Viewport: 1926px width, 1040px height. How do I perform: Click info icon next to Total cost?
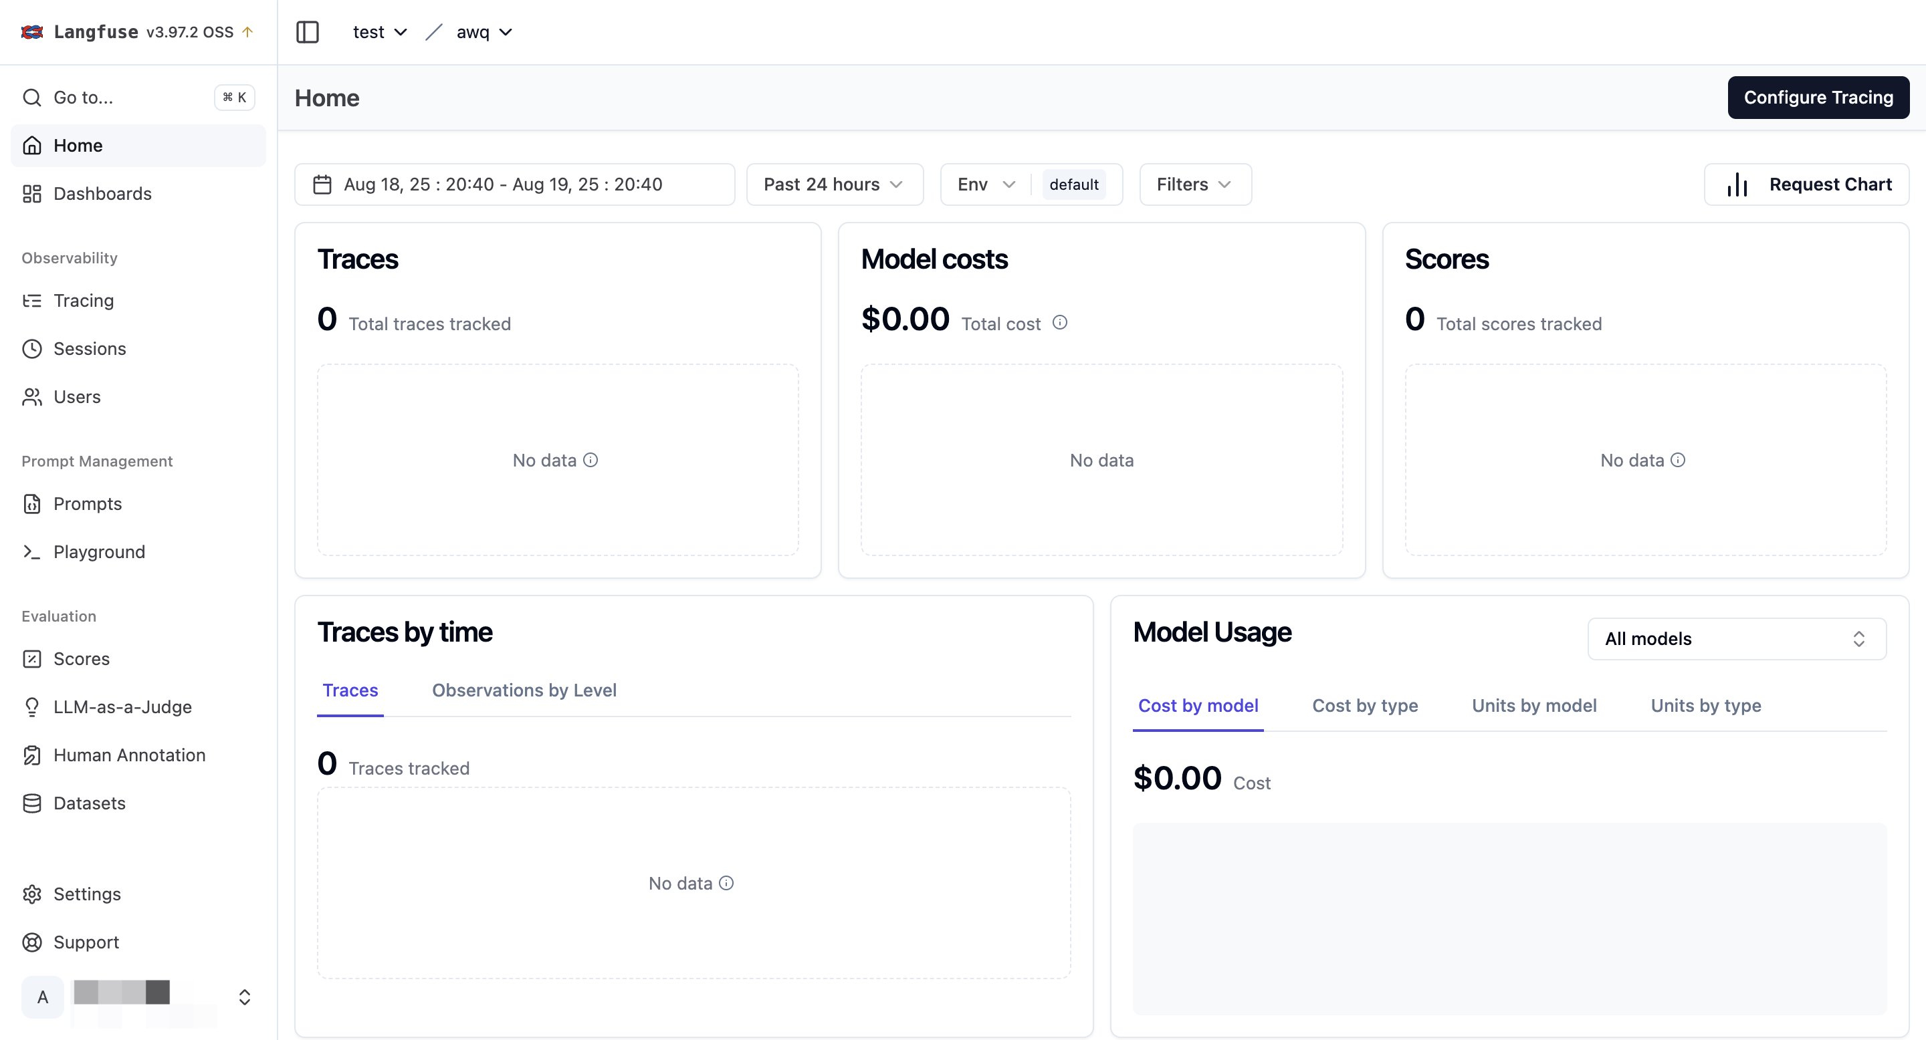click(x=1059, y=323)
